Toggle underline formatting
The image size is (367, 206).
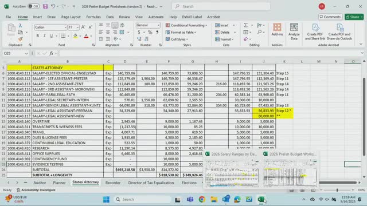pos(51,35)
